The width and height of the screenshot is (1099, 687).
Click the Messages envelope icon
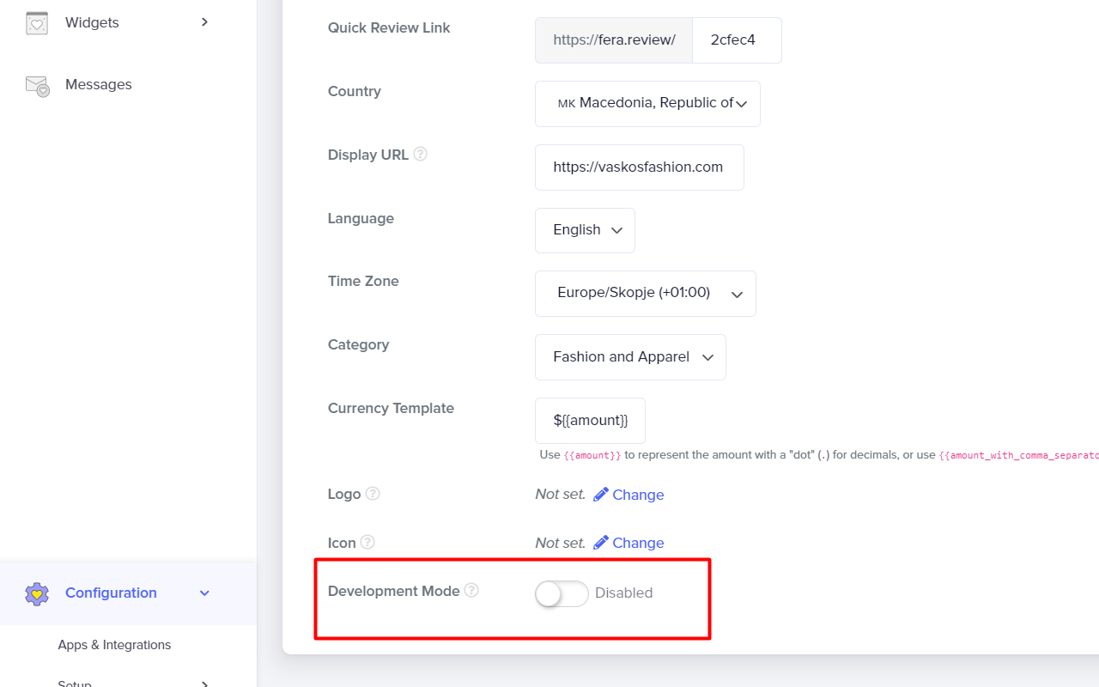[x=37, y=85]
